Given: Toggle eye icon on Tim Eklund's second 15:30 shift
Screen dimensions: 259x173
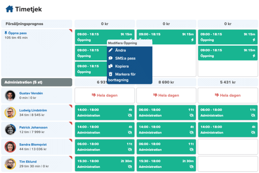Looking at the screenshot, I should coord(192,167).
